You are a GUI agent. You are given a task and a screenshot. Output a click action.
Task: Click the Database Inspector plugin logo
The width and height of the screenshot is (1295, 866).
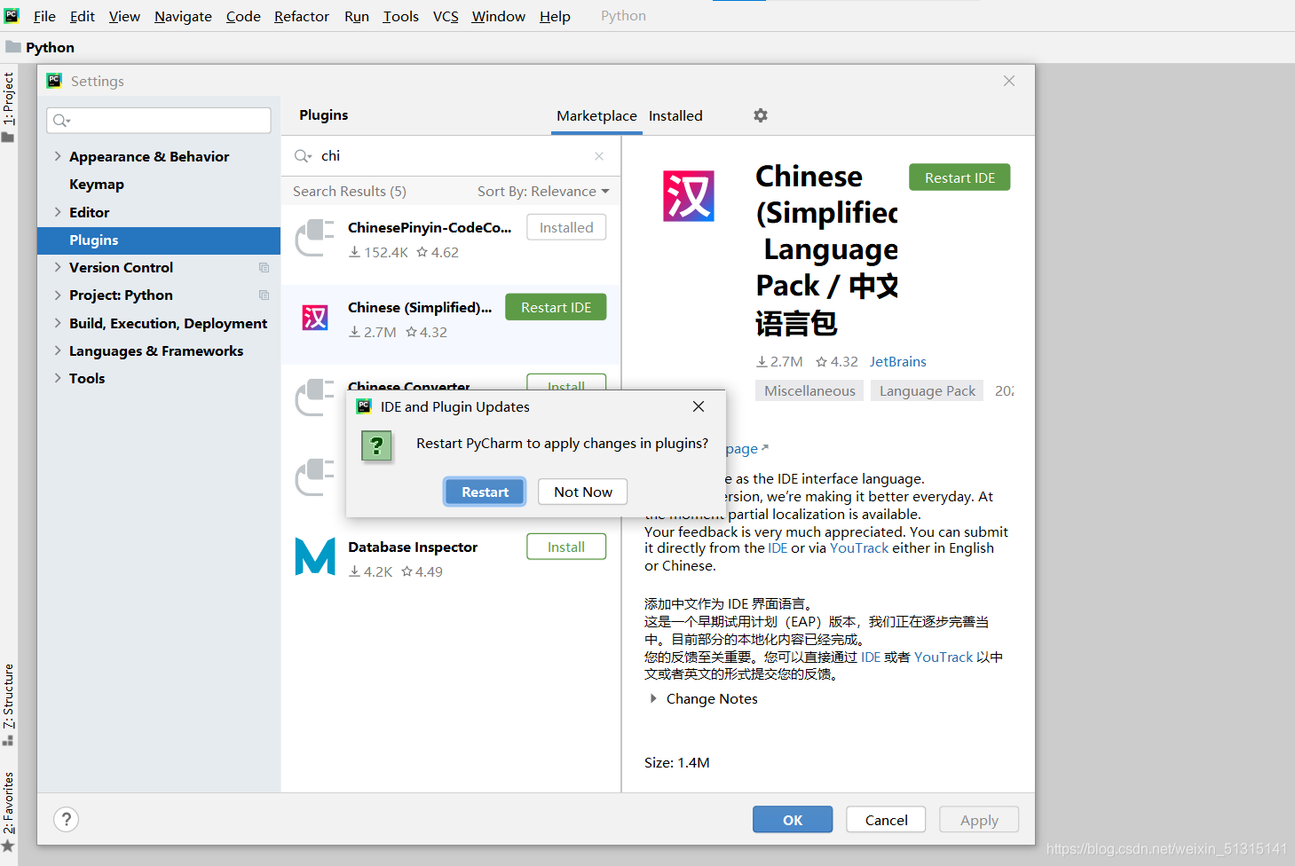315,556
